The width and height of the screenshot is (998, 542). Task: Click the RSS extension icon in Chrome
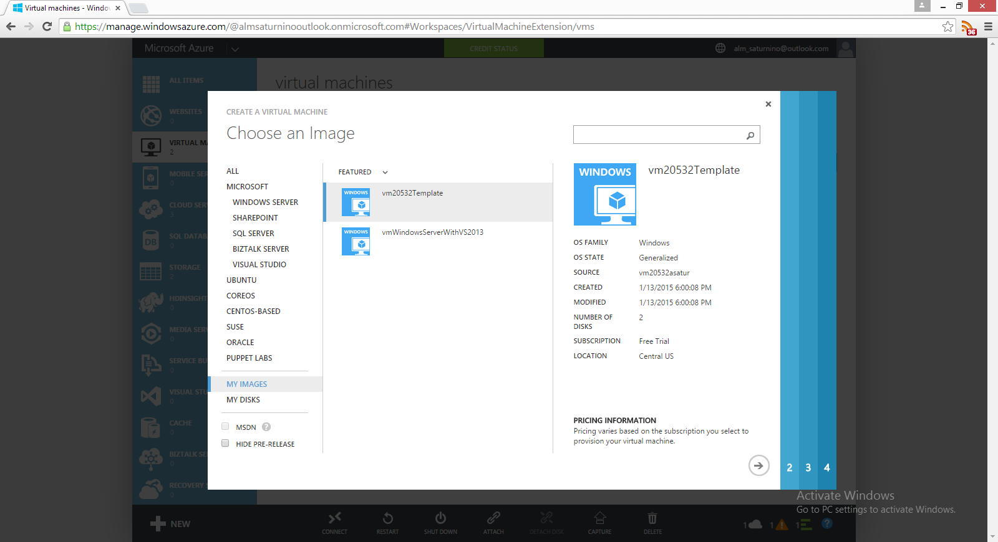click(968, 27)
